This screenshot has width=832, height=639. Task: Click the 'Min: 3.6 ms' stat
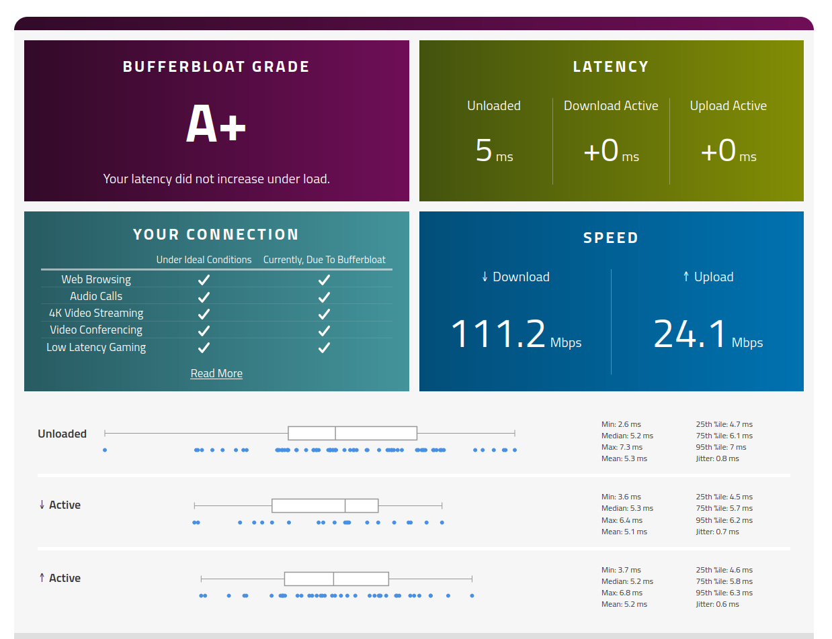621,497
